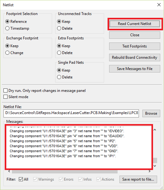Click the Test Footprints button
The image size is (164, 190).
[x=135, y=46]
